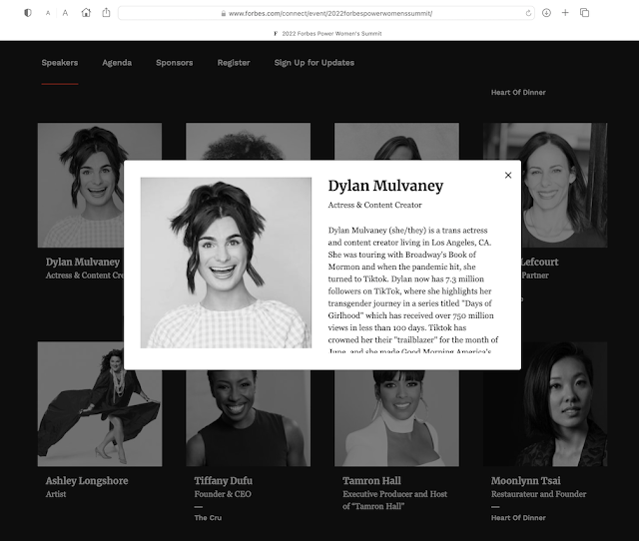
Task: Click Dylan Mulvaney heading in popup
Action: click(x=385, y=186)
